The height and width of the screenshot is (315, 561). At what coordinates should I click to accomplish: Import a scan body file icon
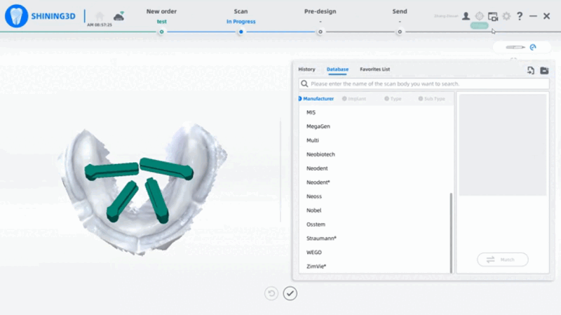pyautogui.click(x=531, y=71)
